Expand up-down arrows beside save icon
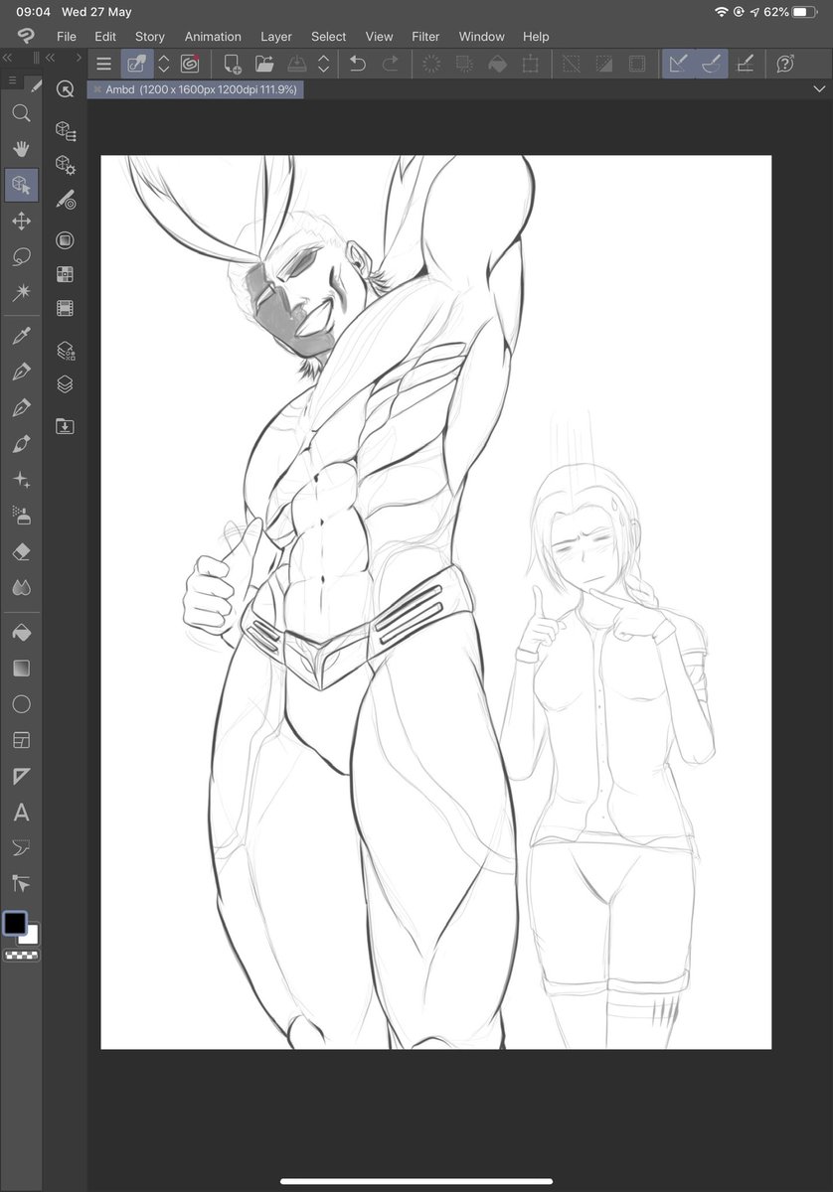The width and height of the screenshot is (833, 1192). (323, 64)
